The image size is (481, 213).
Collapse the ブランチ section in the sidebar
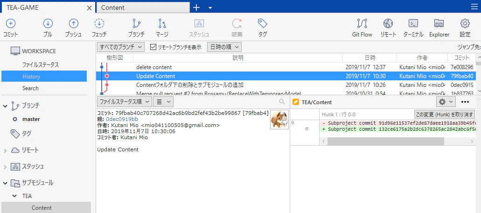[5, 106]
